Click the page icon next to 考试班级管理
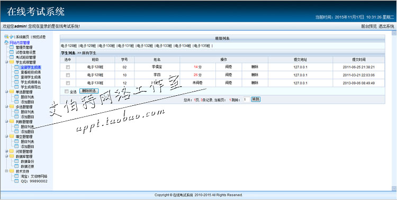Viewport: 397px width, 200px height. (12, 57)
